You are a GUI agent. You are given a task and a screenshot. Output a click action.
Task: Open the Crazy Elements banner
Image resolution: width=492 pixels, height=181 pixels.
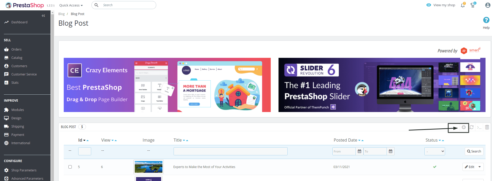click(x=167, y=85)
